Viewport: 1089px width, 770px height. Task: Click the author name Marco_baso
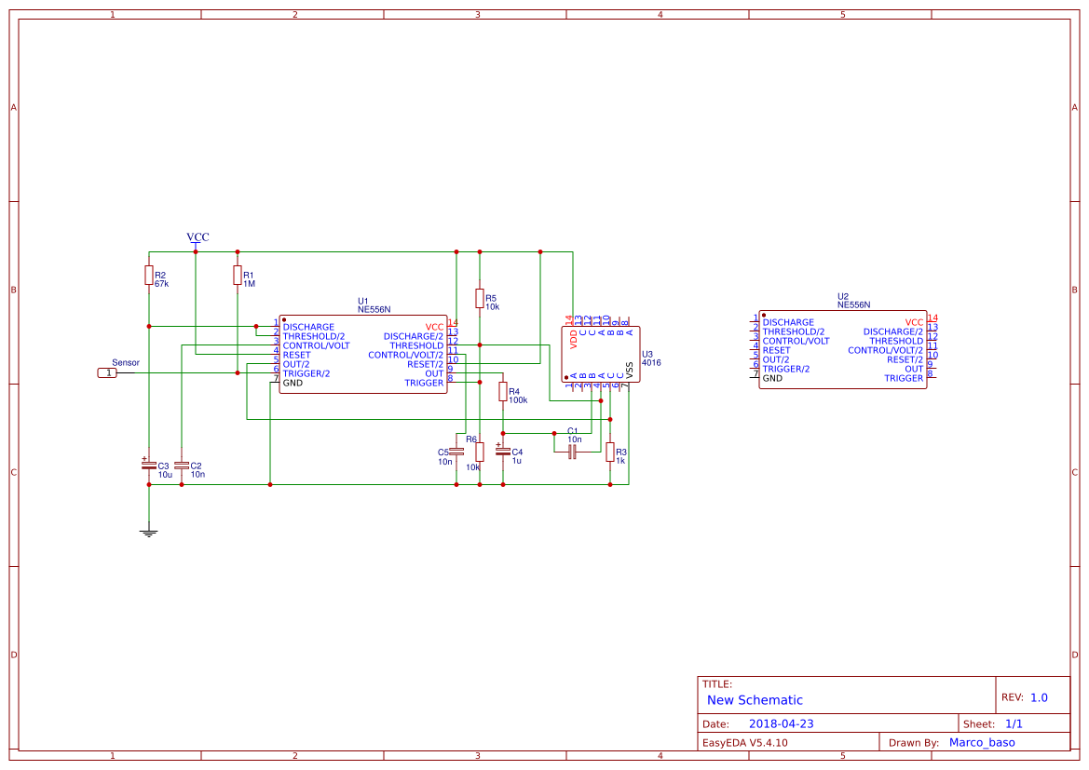click(981, 742)
